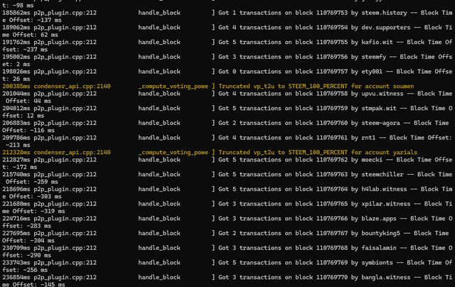Click witness name h4lab.witness
455x287 pixels.
click(384, 189)
